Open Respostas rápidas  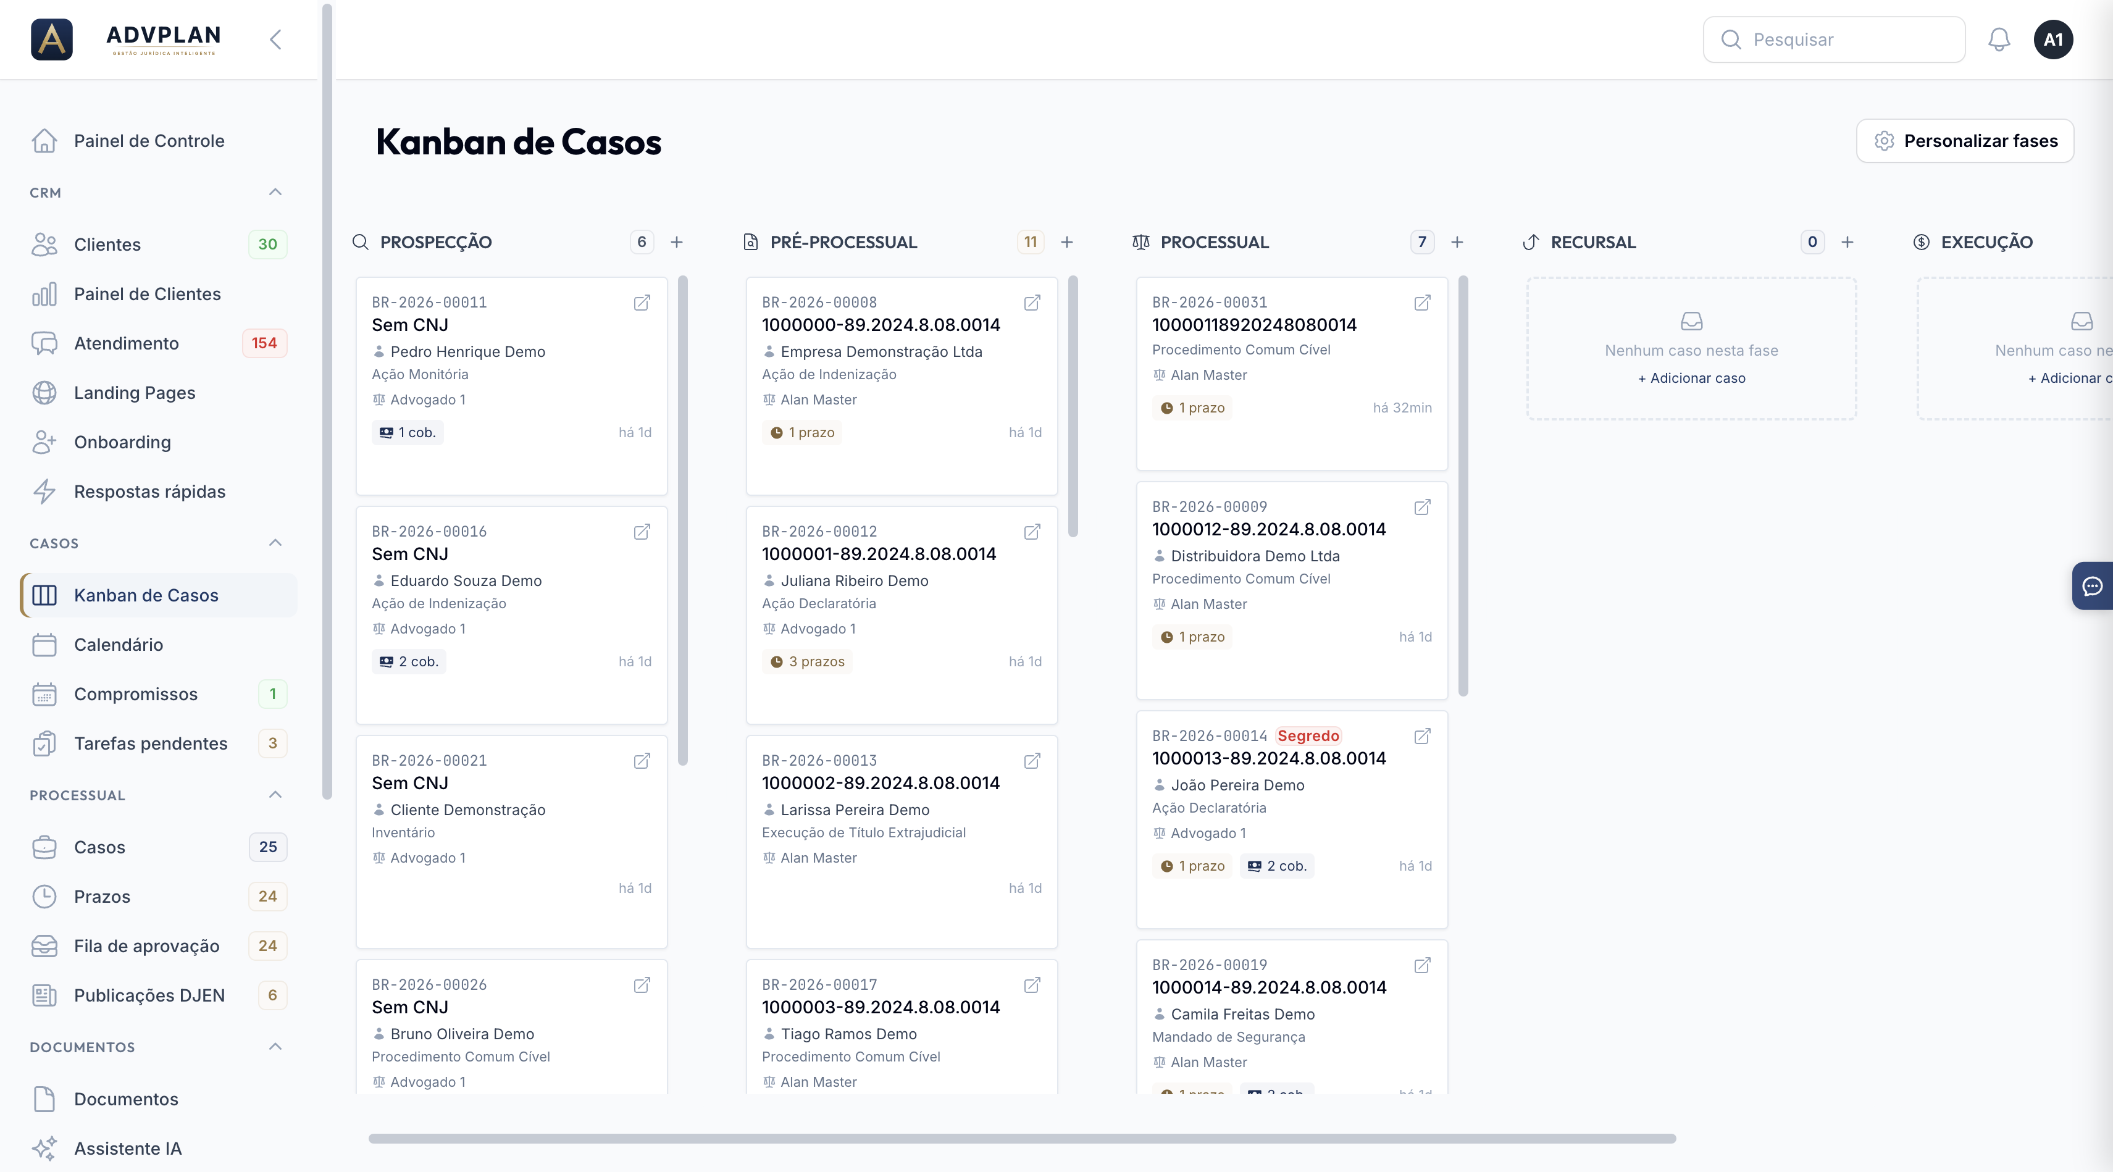pos(158,492)
